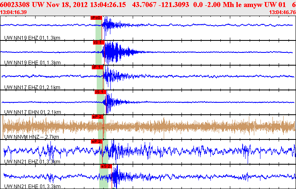
Task: Select the UW NN19 EHE 01 1.3km channel label
Action: (32, 63)
